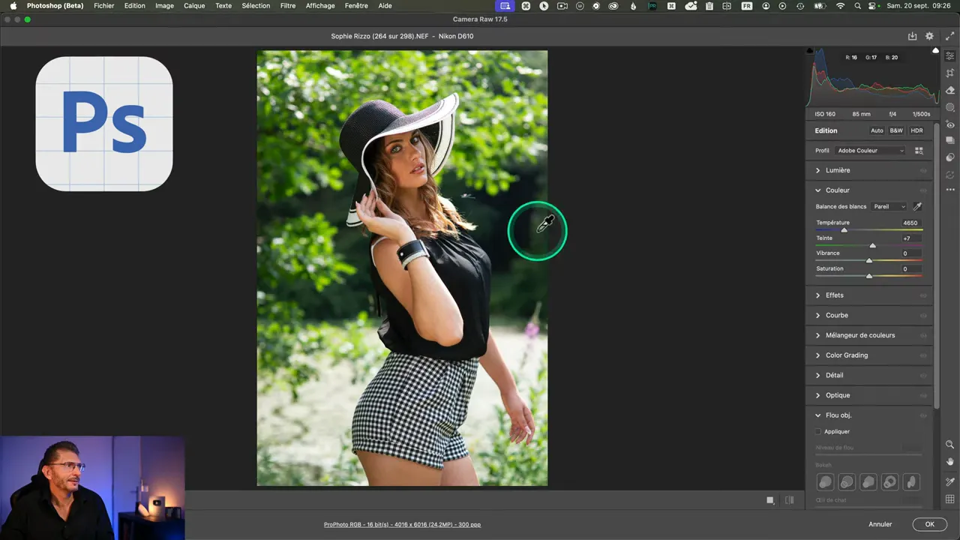Open the Balance des blancs dropdown
The image size is (960, 540).
point(889,207)
